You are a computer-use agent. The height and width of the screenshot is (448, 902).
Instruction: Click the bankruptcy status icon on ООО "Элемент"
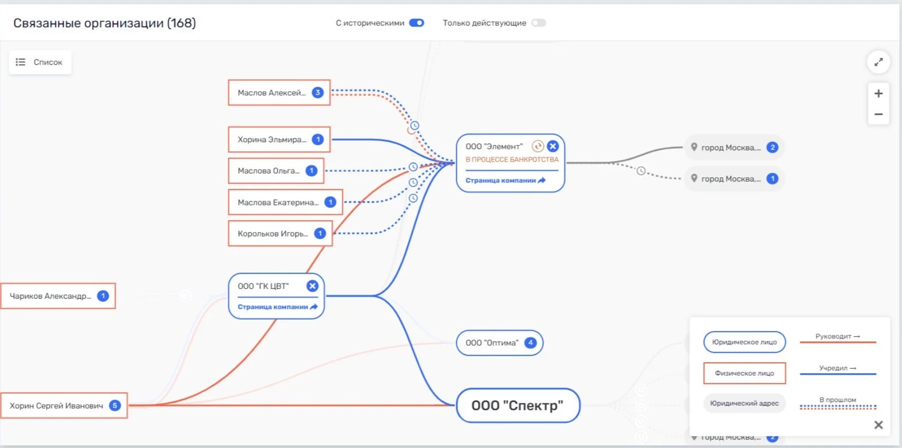538,146
